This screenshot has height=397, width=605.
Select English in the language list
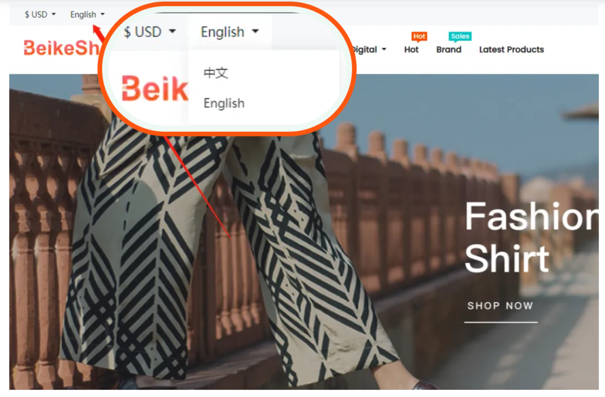click(224, 103)
